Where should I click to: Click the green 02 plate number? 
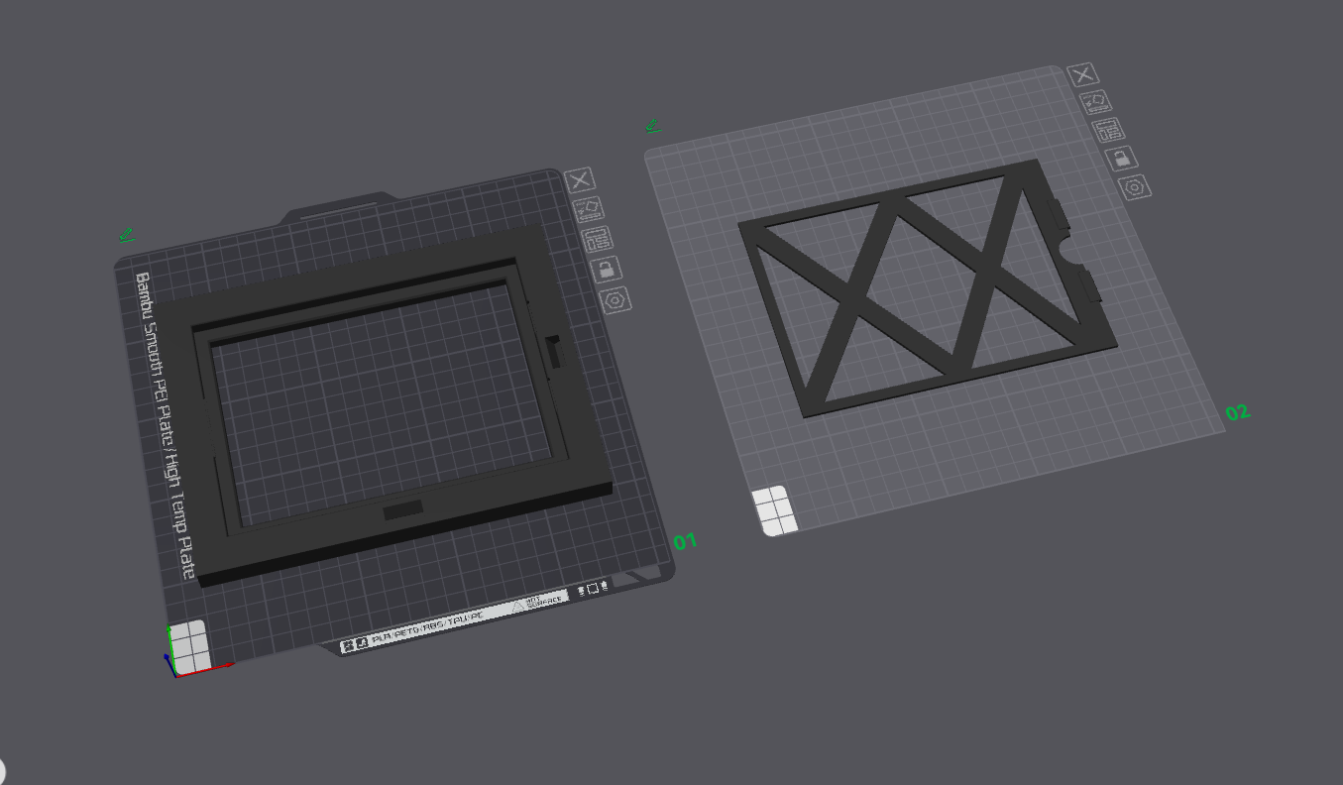[x=1238, y=412]
